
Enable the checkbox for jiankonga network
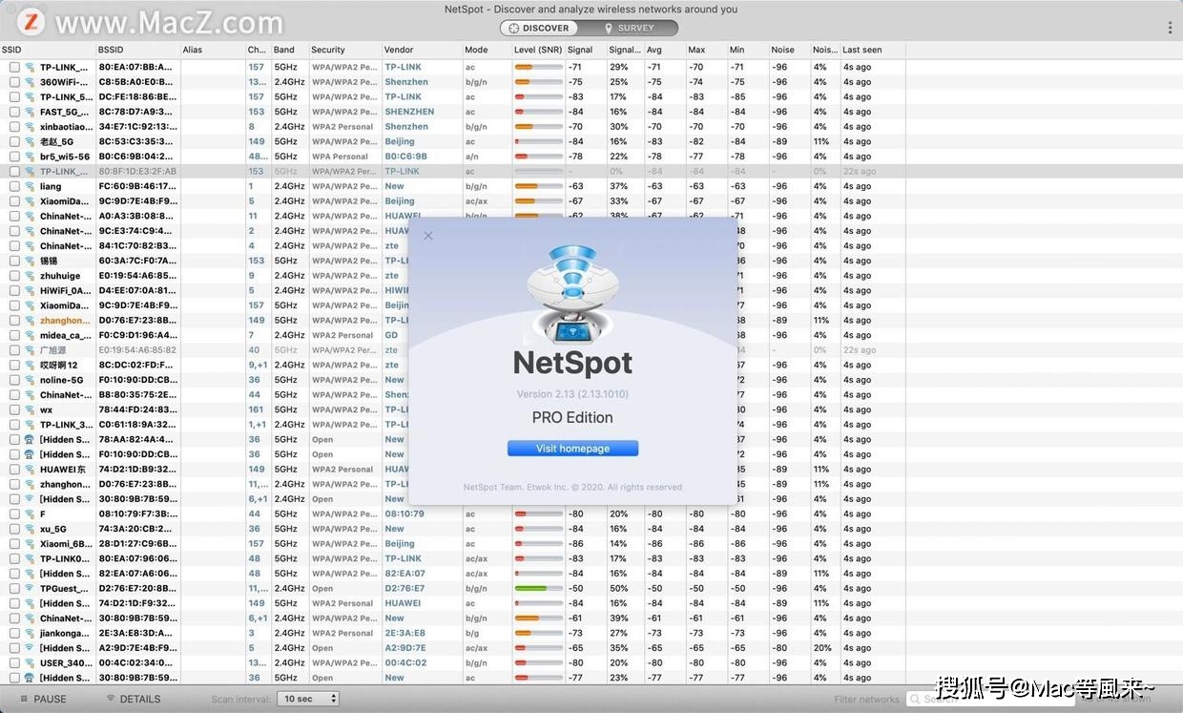[x=14, y=633]
